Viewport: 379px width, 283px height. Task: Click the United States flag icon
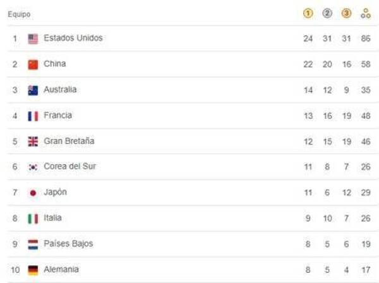point(33,39)
